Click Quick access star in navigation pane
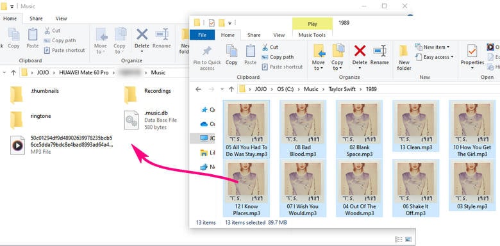Screen dimensions: 500x246 204,110
